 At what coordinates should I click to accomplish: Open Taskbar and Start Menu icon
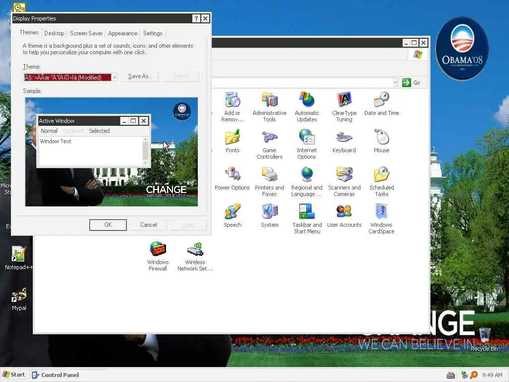(307, 219)
